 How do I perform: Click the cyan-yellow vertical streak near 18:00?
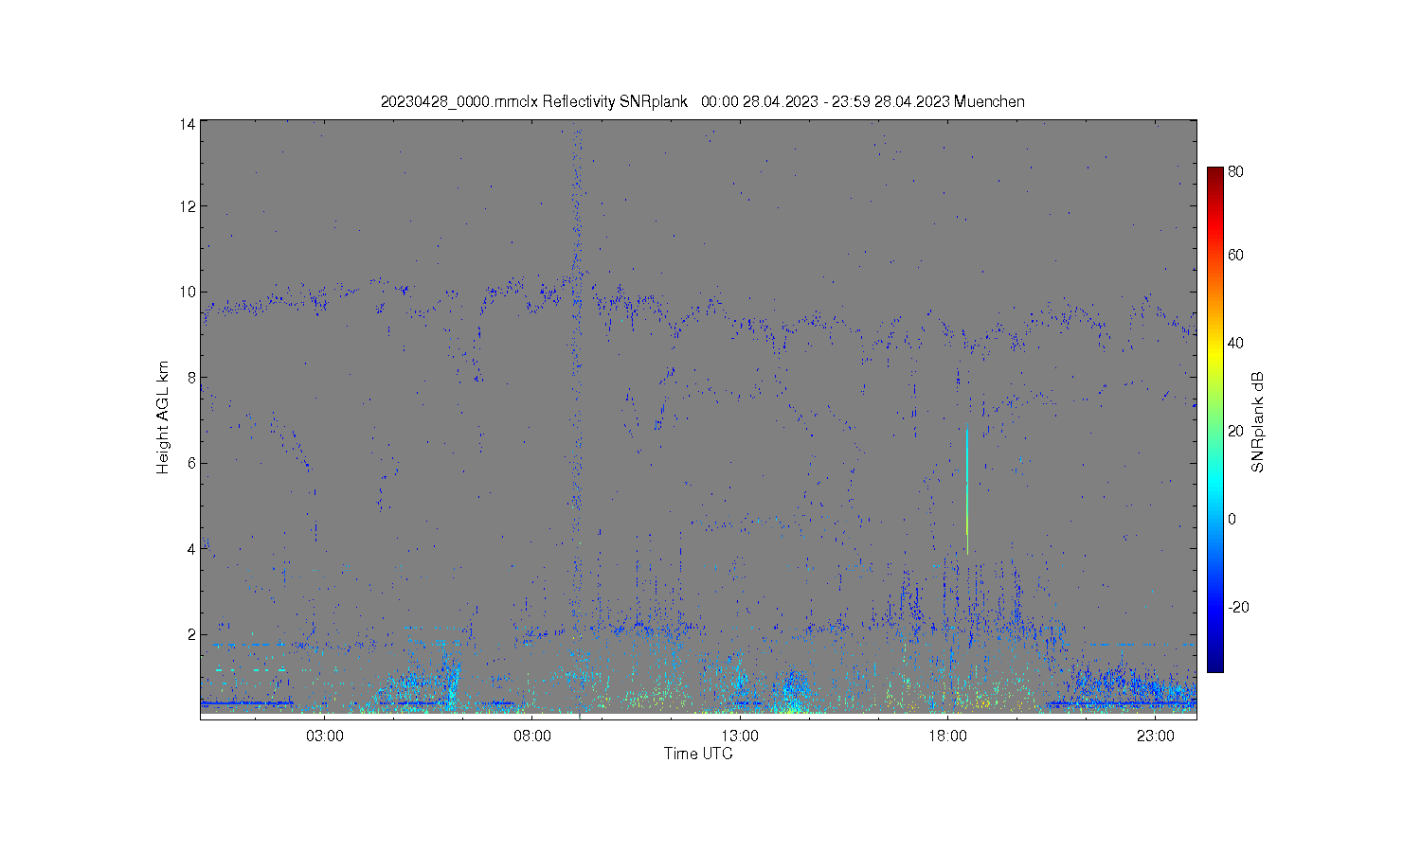click(966, 490)
